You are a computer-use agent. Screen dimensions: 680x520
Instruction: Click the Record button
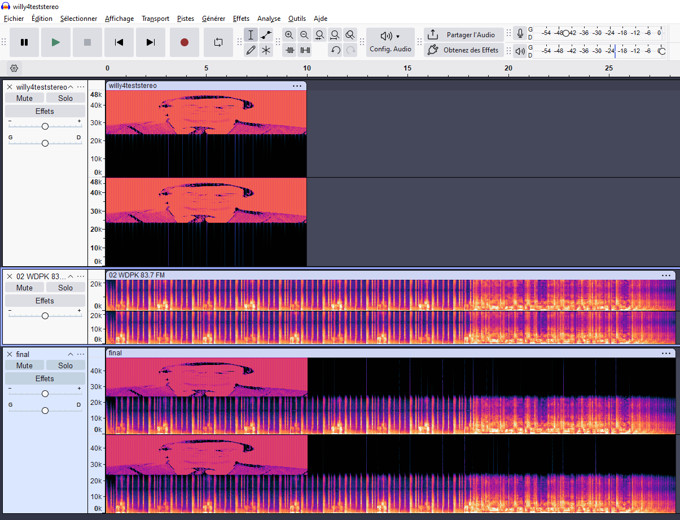click(185, 42)
